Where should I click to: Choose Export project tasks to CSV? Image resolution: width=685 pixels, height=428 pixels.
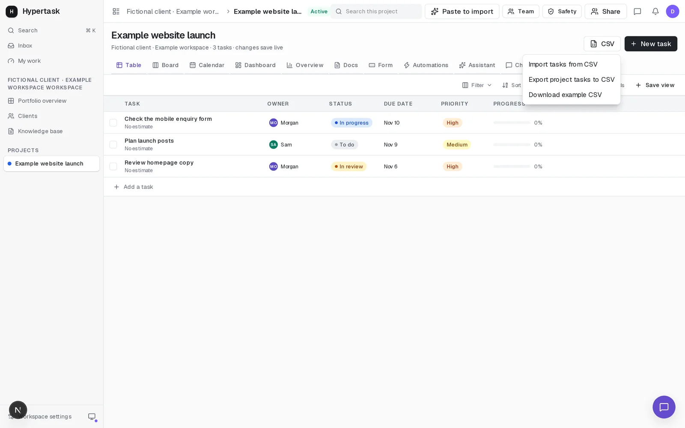pyautogui.click(x=572, y=80)
